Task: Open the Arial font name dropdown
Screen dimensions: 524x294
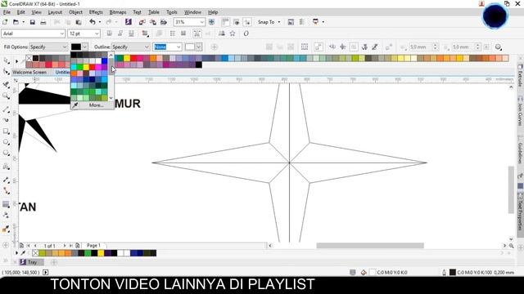Action: 62,33
